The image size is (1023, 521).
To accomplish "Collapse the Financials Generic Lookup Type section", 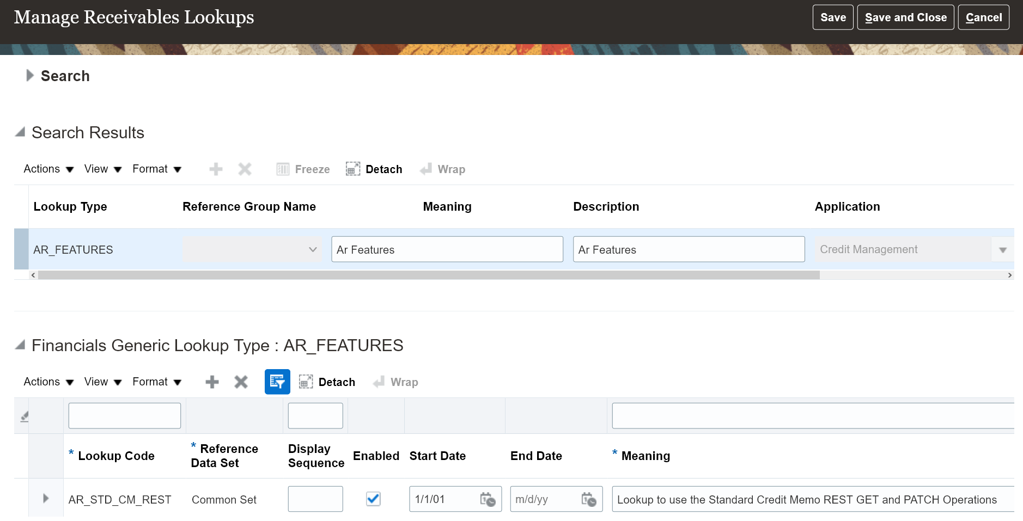I will [20, 345].
